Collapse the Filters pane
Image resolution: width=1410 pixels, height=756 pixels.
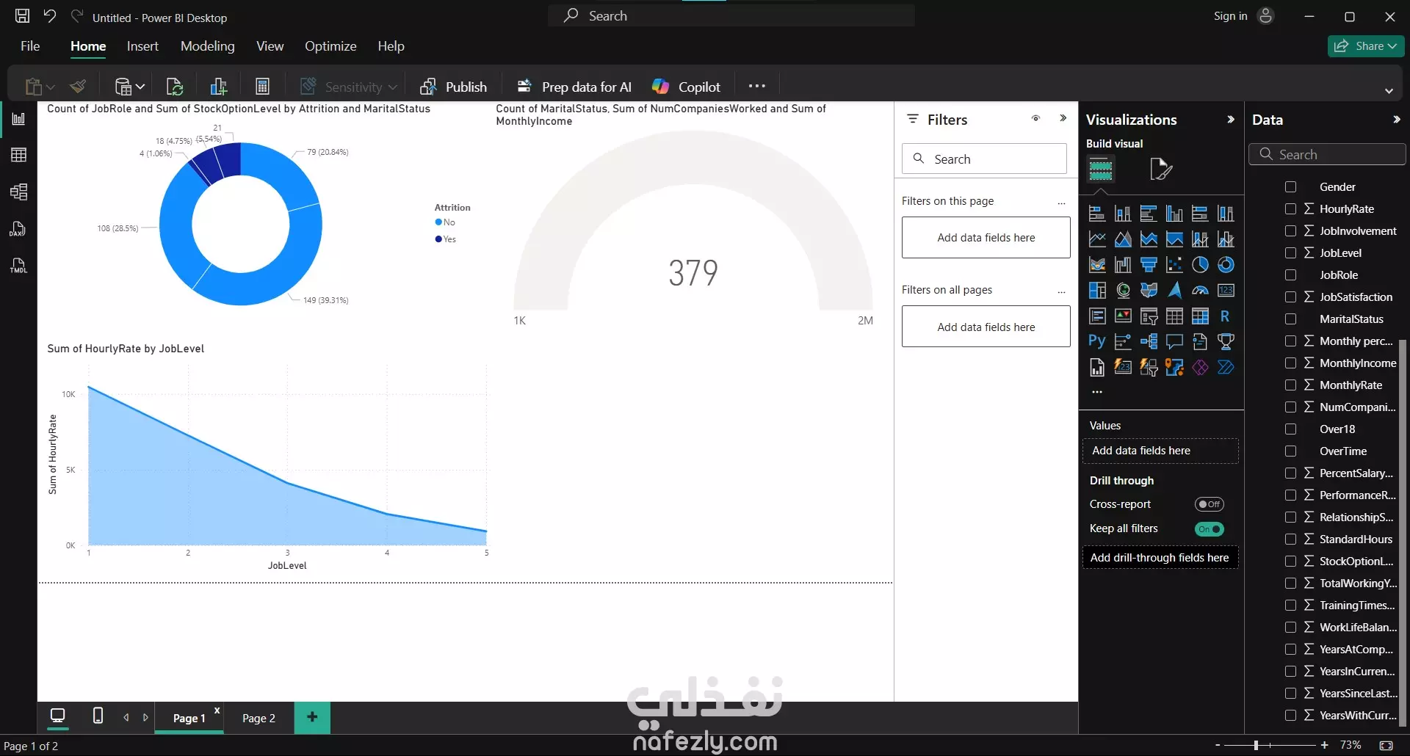[x=1063, y=118]
